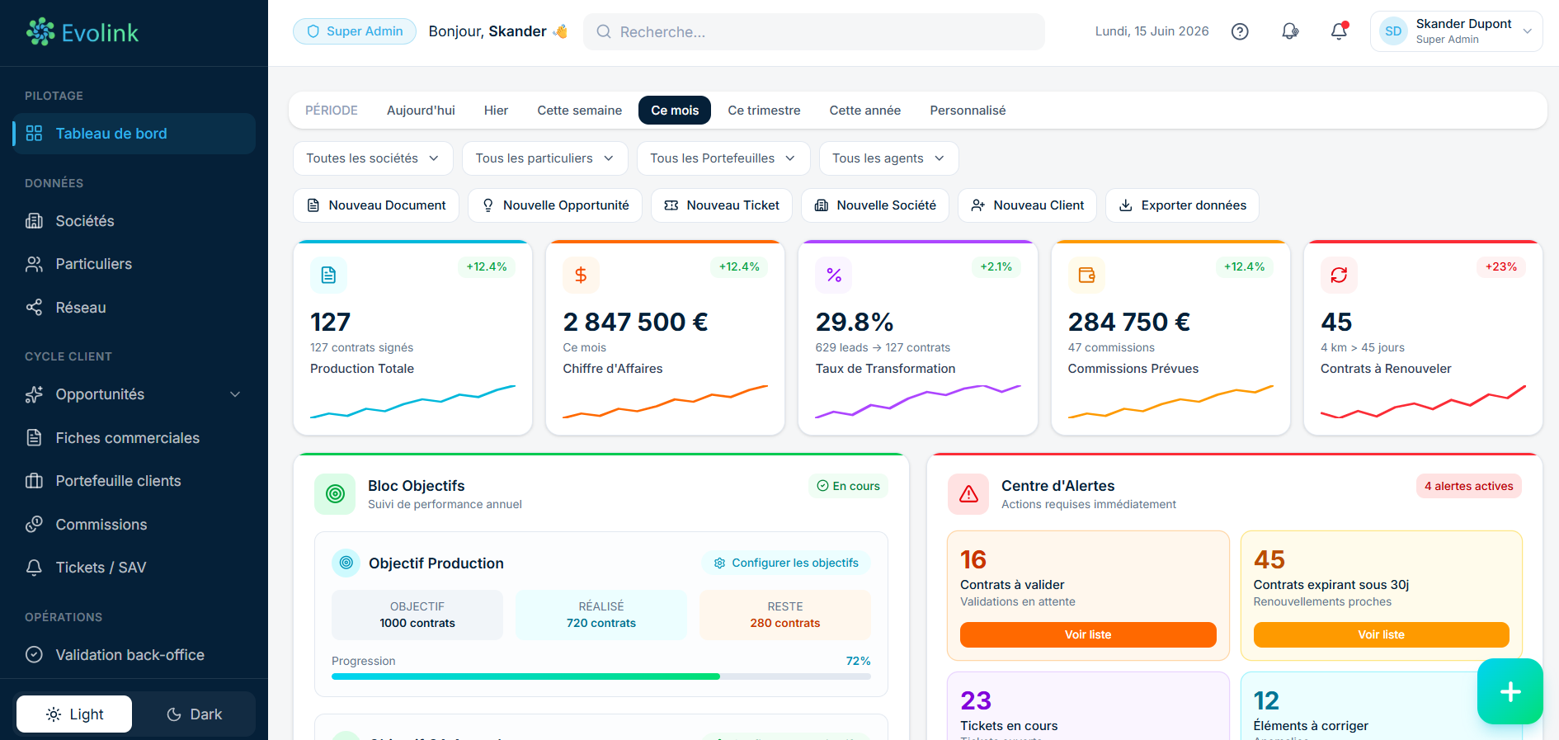Select the Personnalisé period tab
The image size is (1559, 740).
[x=968, y=111]
